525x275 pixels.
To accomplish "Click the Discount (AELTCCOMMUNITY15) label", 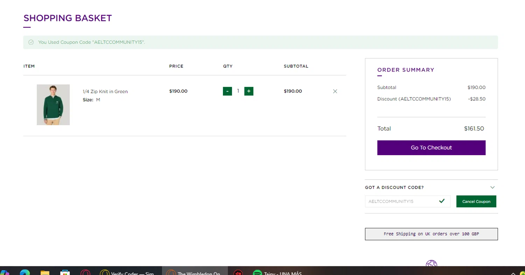I will 414,99.
